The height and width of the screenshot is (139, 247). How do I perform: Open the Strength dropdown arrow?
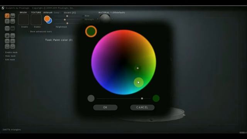(98, 19)
